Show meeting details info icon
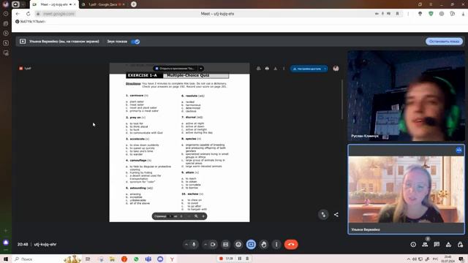The width and height of the screenshot is (468, 263). (x=413, y=245)
